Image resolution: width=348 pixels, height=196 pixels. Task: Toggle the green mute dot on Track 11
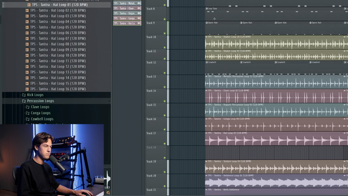click(x=165, y=59)
